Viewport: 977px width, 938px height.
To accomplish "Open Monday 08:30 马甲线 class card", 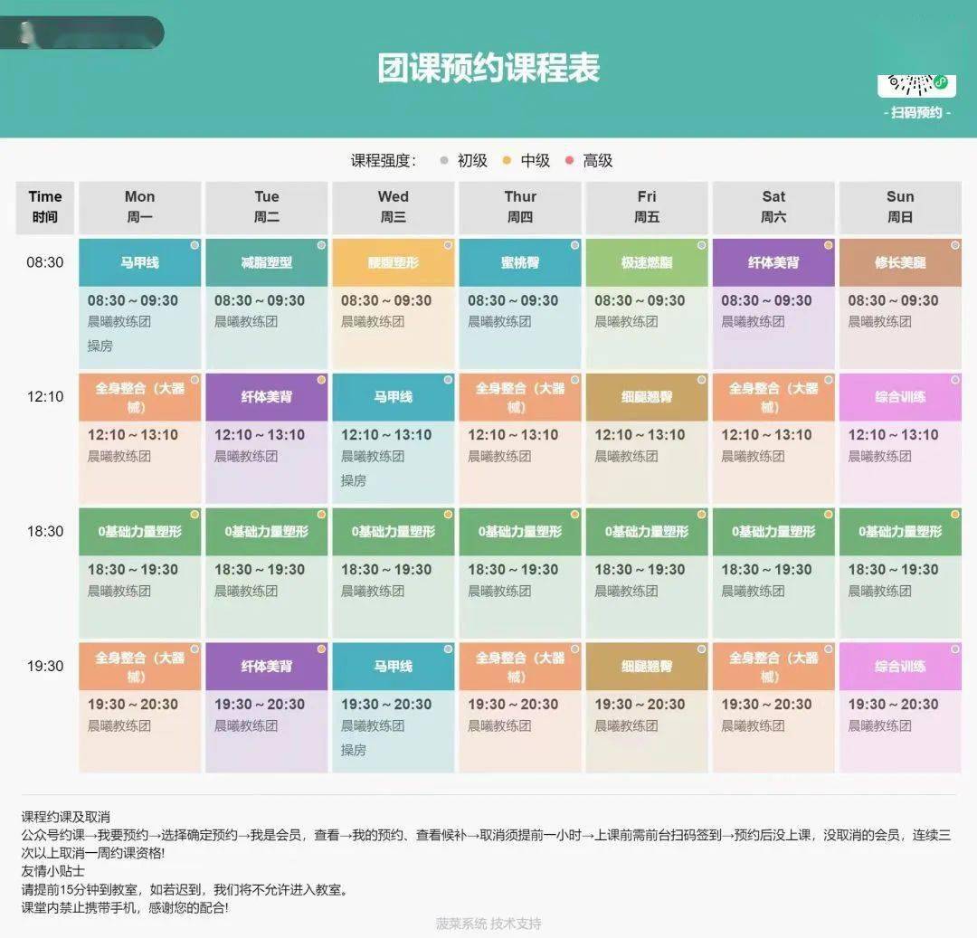I will pos(139,304).
